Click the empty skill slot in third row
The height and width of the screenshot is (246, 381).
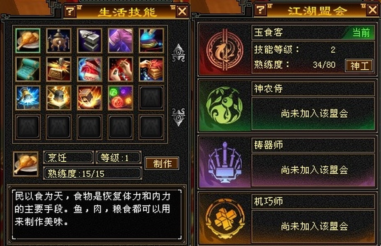tap(151, 98)
